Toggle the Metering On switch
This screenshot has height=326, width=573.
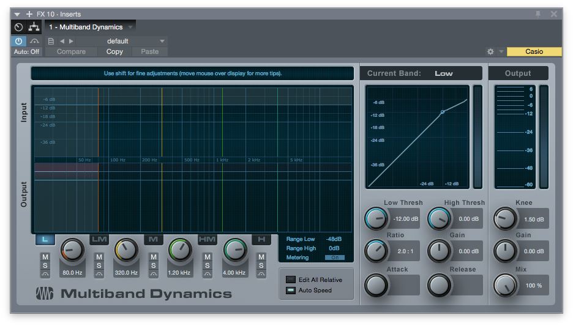pyautogui.click(x=334, y=257)
